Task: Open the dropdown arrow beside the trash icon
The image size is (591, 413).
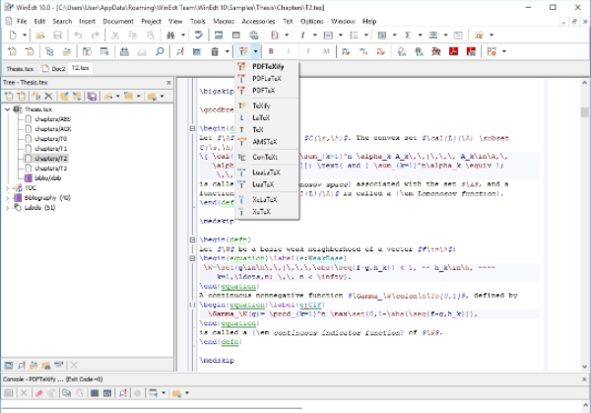Action: point(227,51)
